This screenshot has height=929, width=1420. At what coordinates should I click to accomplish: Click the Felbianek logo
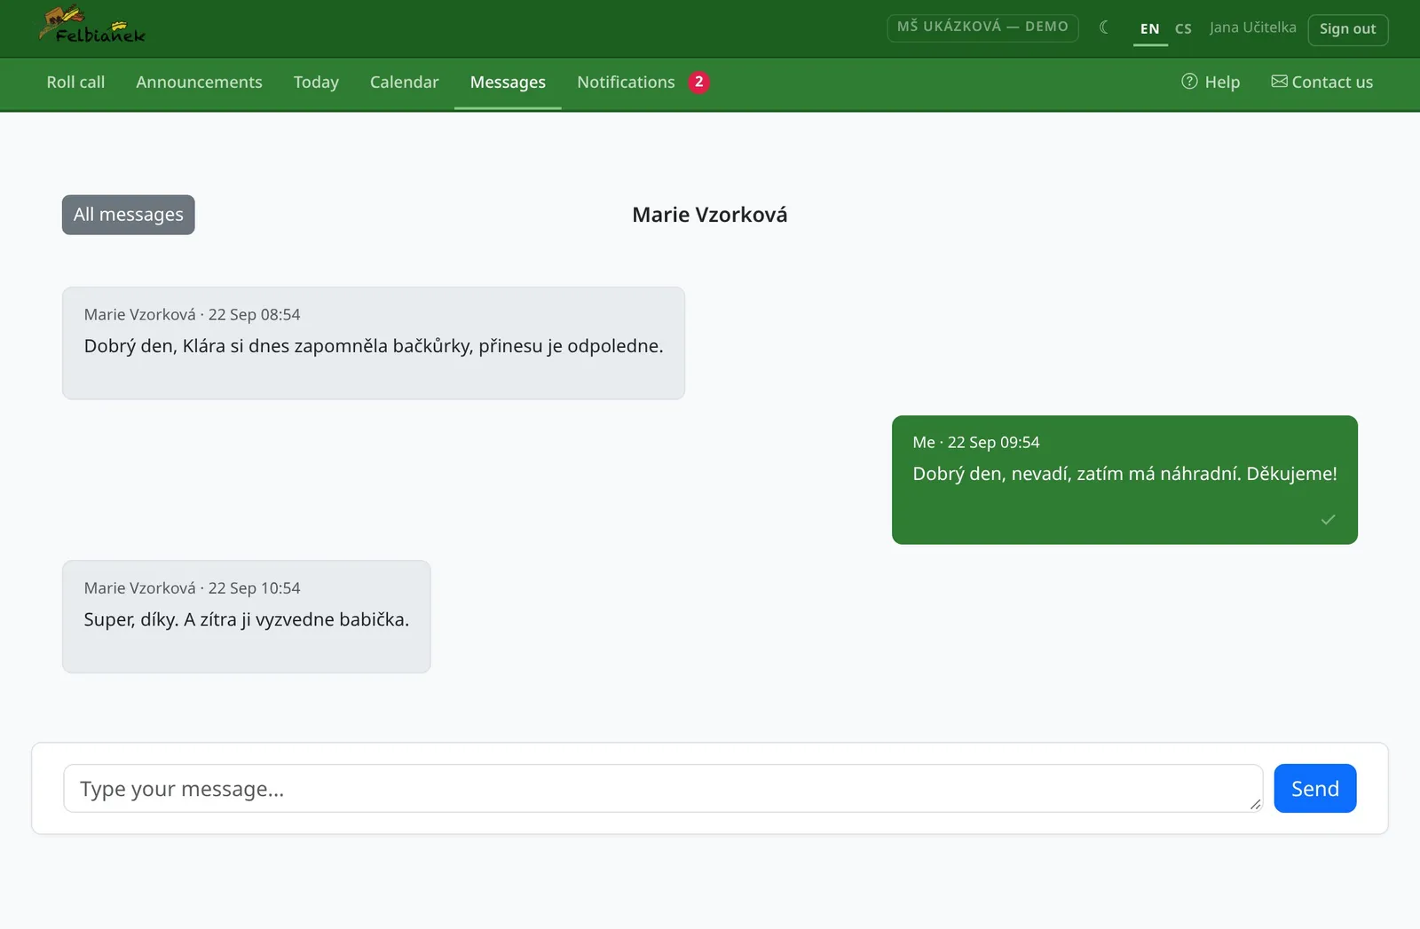point(92,26)
